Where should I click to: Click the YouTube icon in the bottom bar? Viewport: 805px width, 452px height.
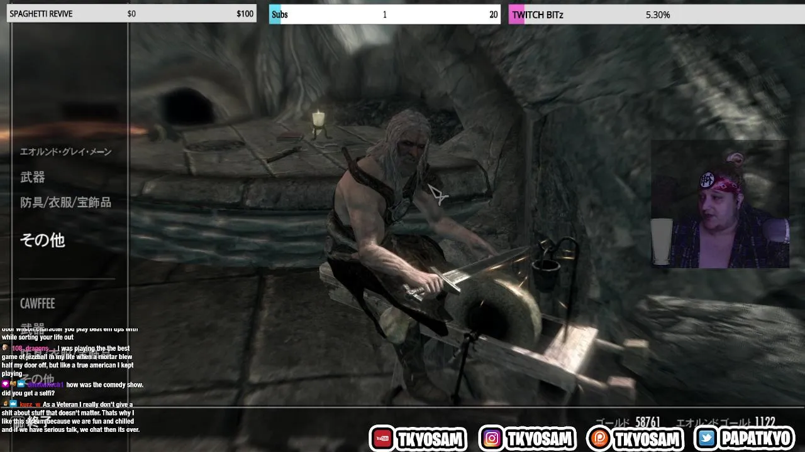pos(383,438)
